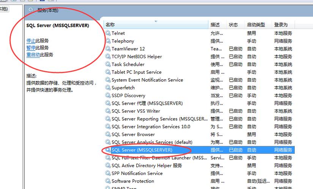Select the SSDP Discovery service name
313x189 pixels.
[128, 96]
